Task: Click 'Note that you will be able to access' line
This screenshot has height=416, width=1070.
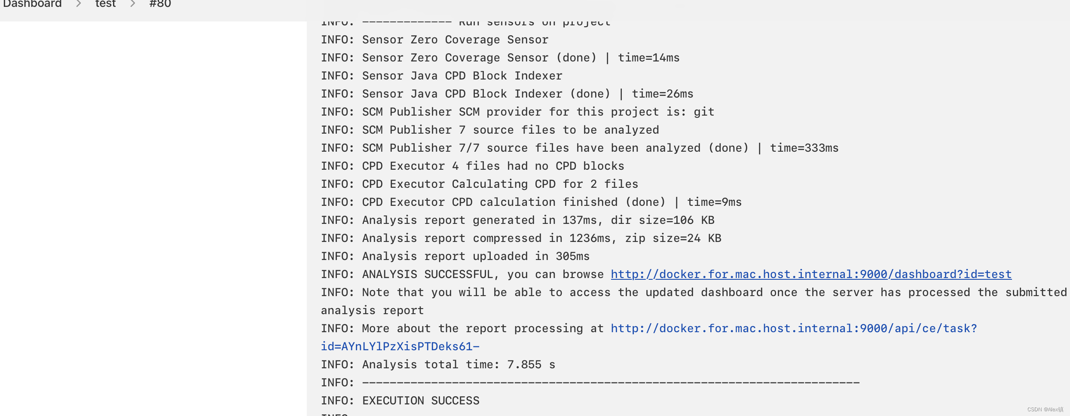Action: click(694, 292)
